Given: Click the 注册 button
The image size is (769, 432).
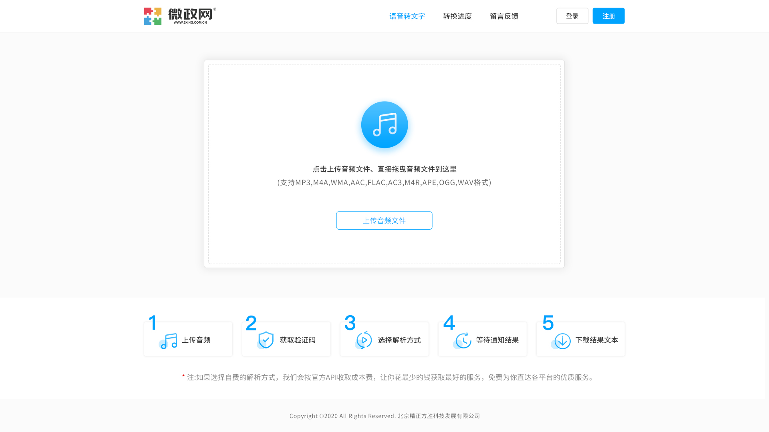Looking at the screenshot, I should point(608,16).
